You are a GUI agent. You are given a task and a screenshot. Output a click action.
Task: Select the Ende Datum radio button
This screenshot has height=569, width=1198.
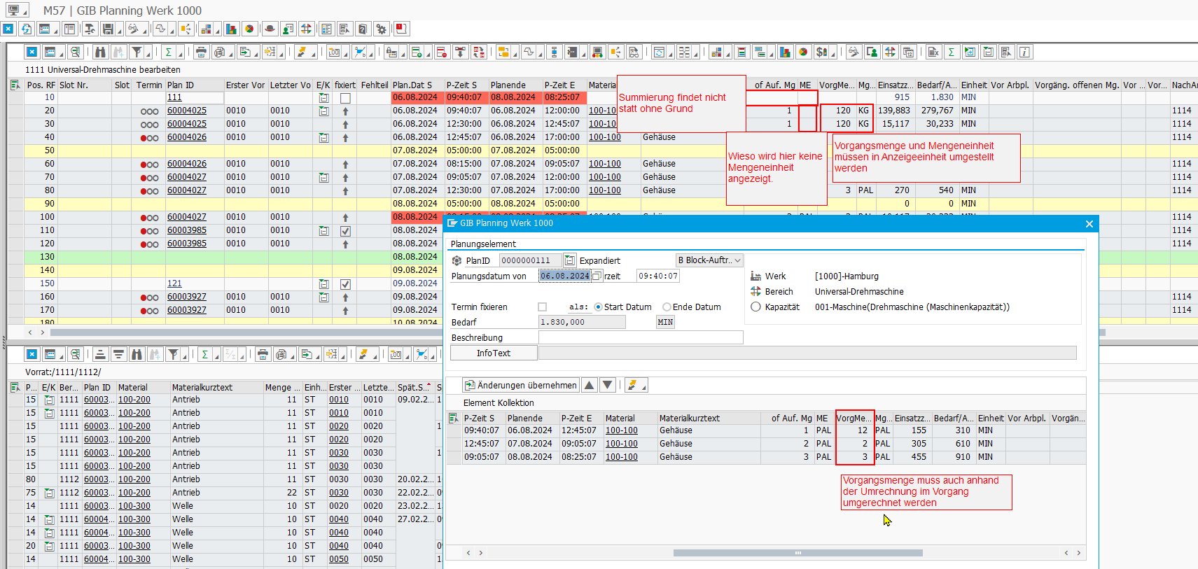click(x=667, y=307)
